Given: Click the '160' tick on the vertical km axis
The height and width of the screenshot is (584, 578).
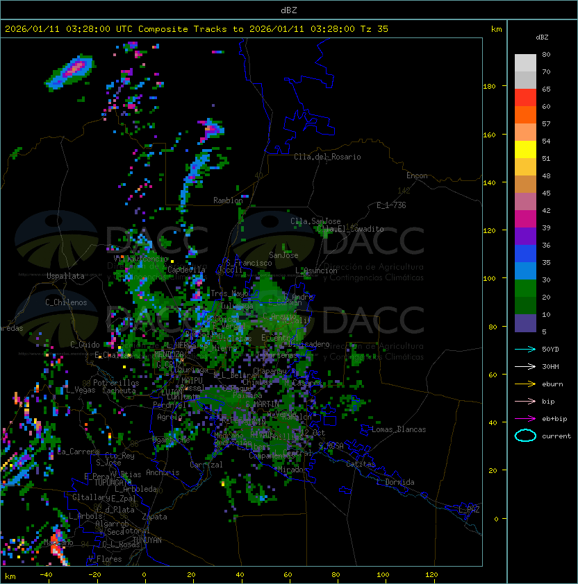Looking at the screenshot, I should click(489, 135).
